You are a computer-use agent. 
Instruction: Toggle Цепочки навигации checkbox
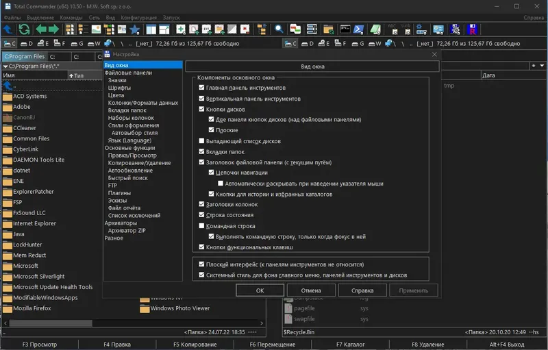(x=211, y=172)
